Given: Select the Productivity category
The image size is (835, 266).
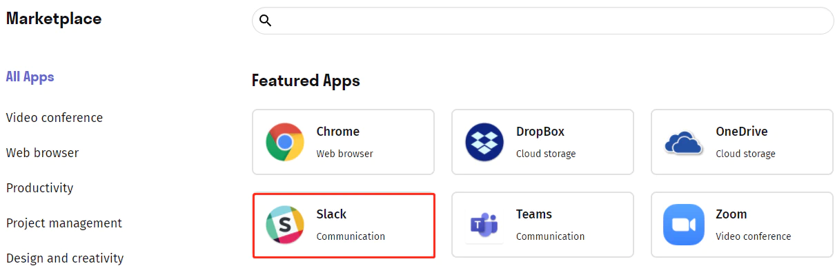Looking at the screenshot, I should (x=40, y=188).
